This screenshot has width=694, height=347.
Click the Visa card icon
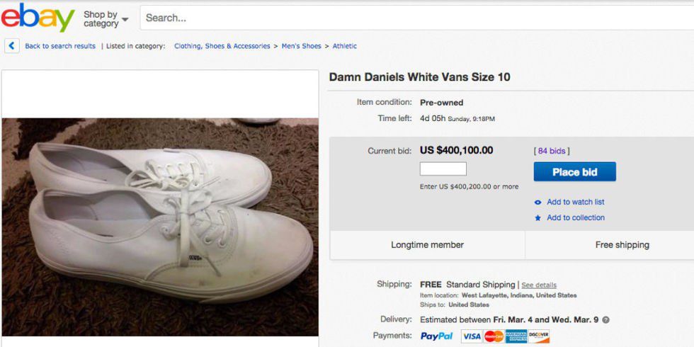(x=472, y=336)
